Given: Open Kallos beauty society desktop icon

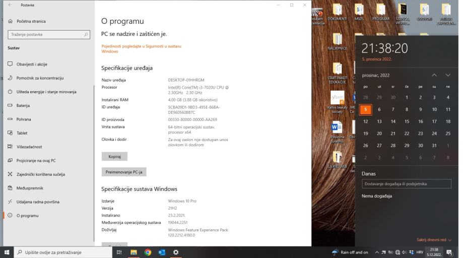Looking at the screenshot, I should [337, 102].
